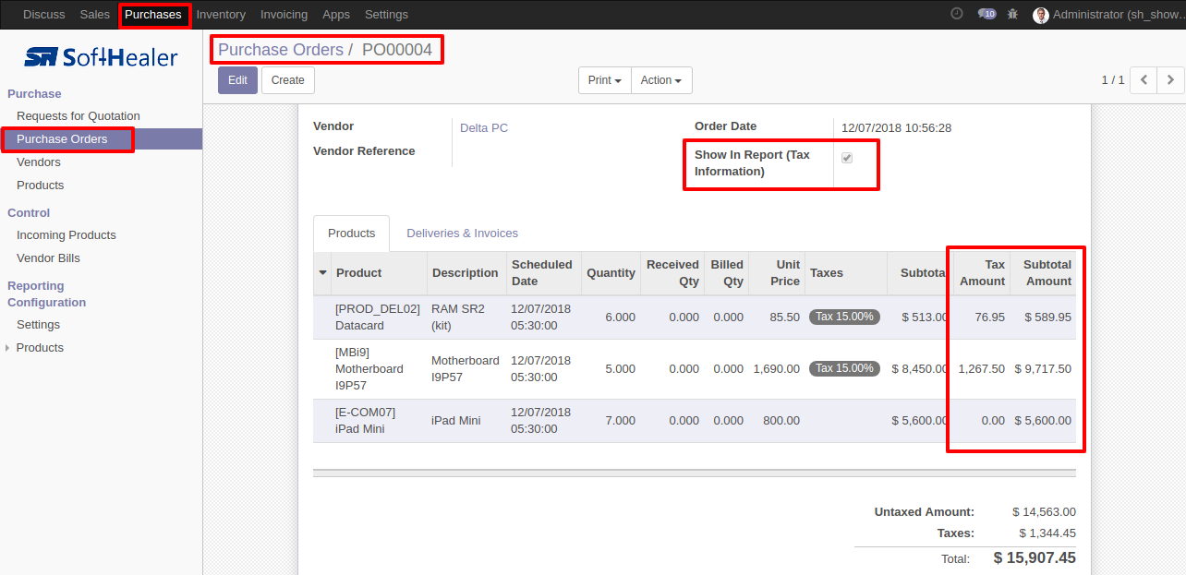Open the Print dropdown
1186x575 pixels.
click(x=605, y=80)
